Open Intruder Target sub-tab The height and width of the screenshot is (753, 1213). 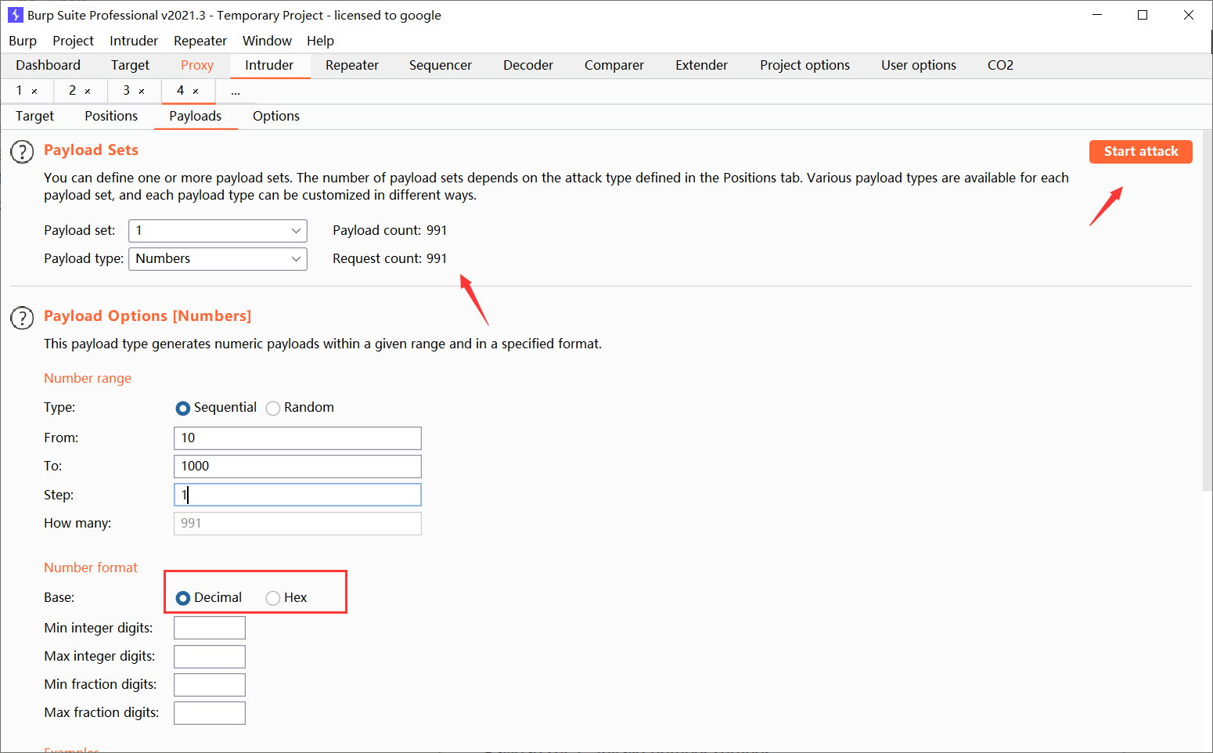click(34, 117)
